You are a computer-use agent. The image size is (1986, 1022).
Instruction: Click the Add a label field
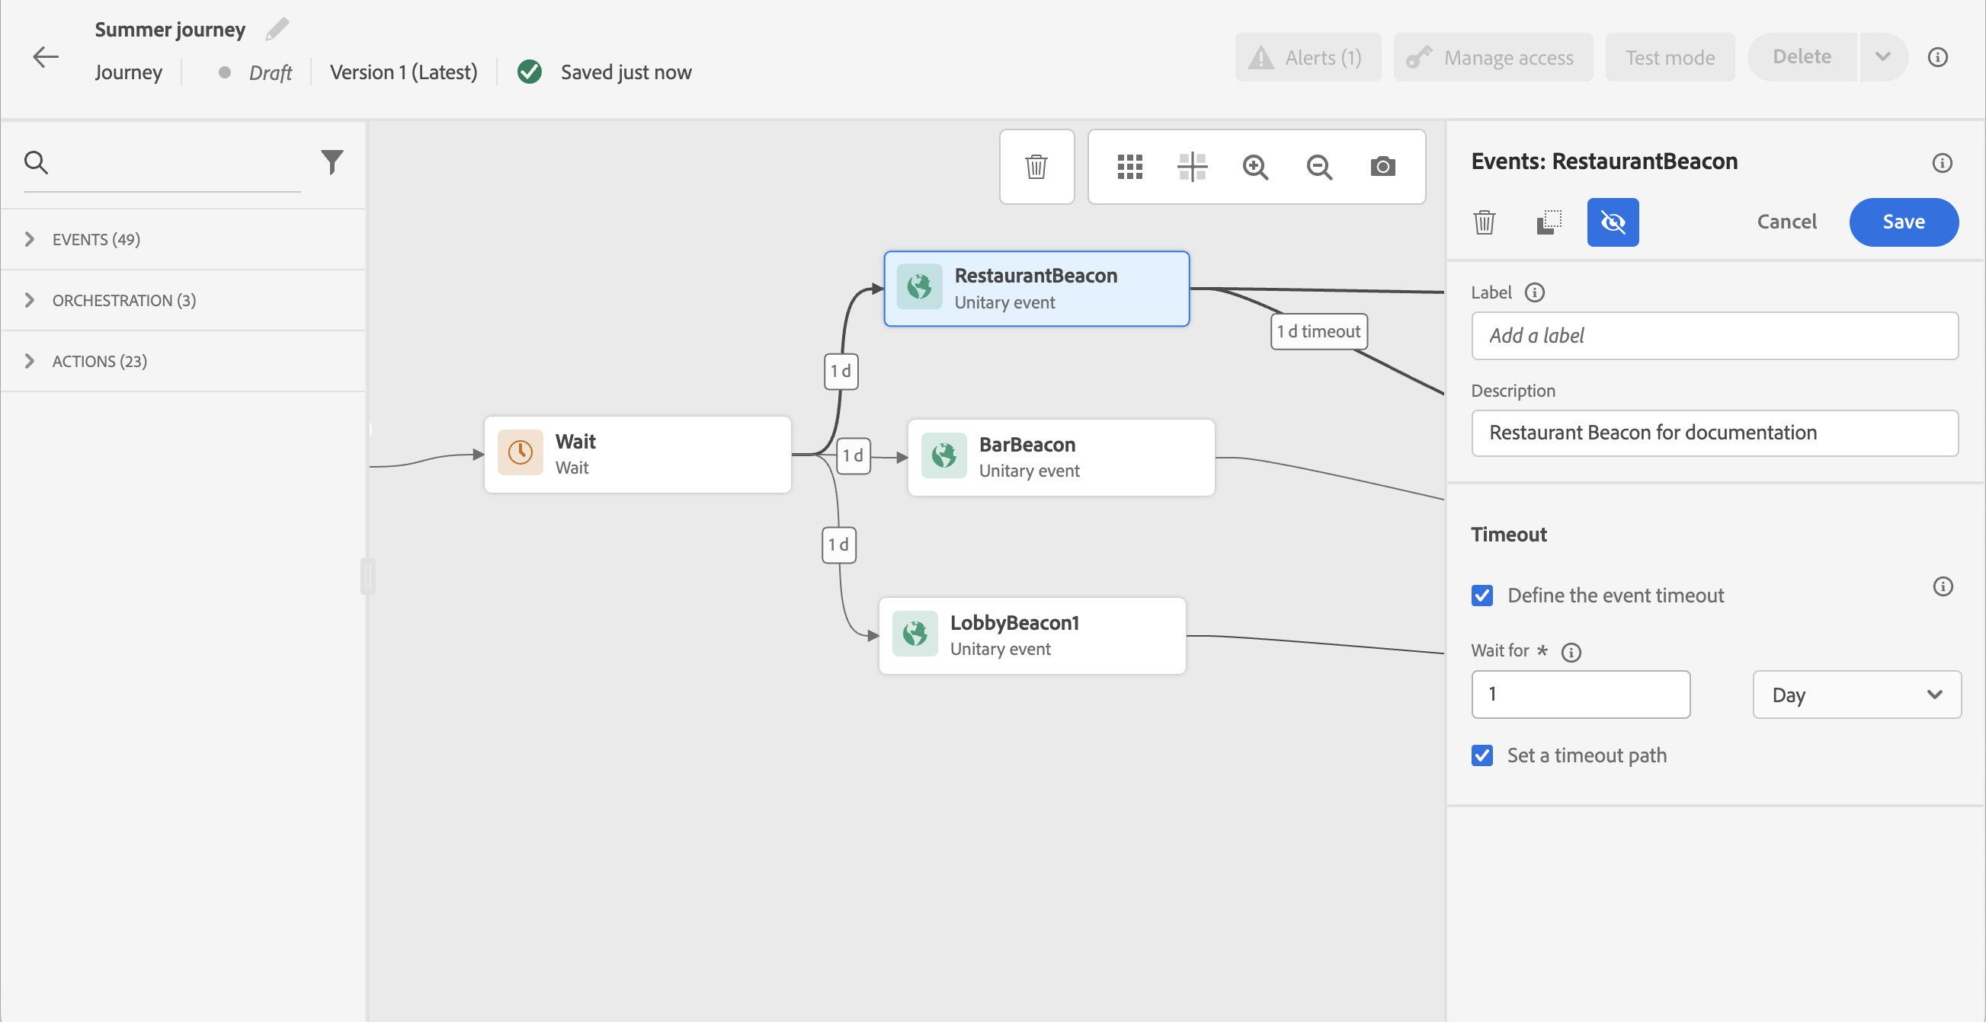pyautogui.click(x=1714, y=336)
